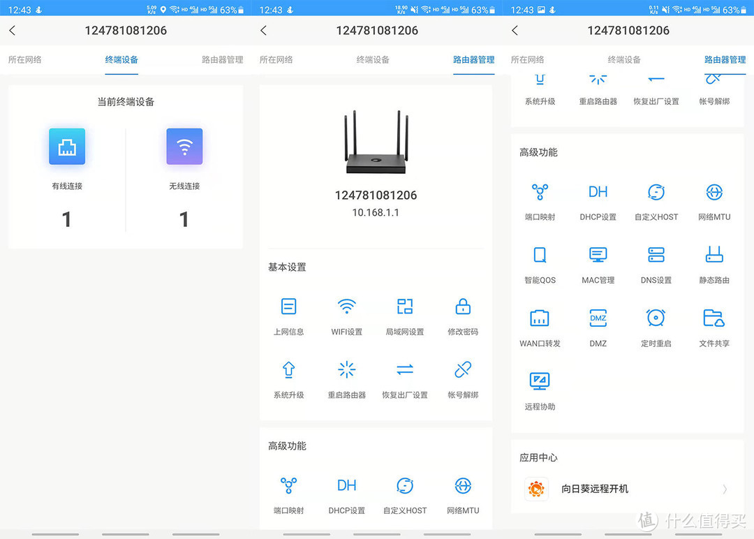Open the 端口映射 port mapping icon
Screen dimensions: 754x539
pos(540,192)
